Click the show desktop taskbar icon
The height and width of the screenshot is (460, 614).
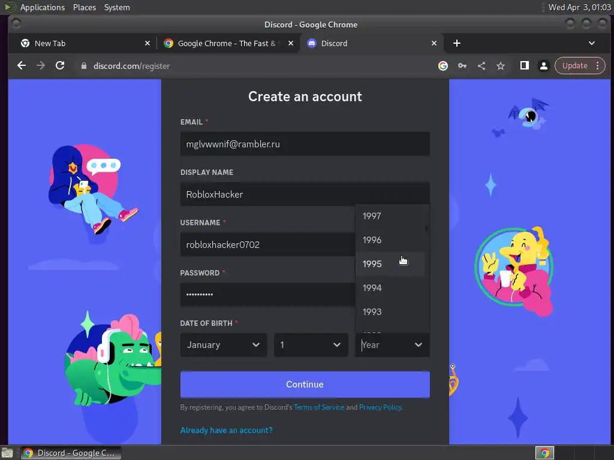7,453
